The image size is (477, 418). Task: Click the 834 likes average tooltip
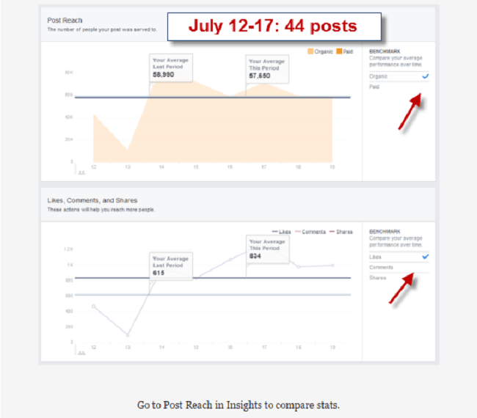pyautogui.click(x=268, y=249)
